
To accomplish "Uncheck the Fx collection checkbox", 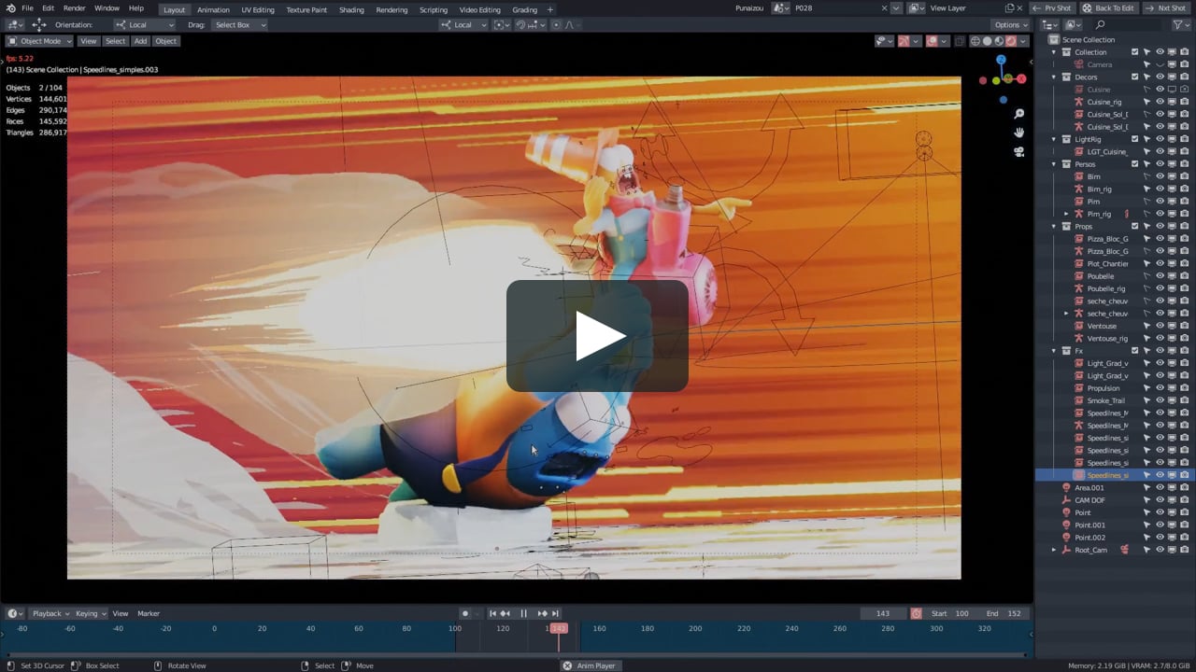I will coord(1135,351).
